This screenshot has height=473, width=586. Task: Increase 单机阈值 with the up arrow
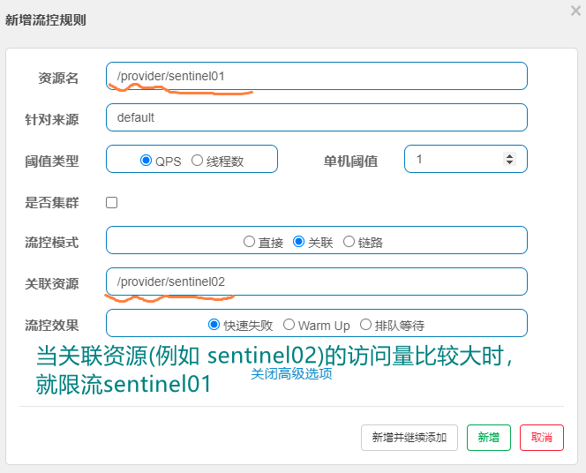tap(509, 155)
